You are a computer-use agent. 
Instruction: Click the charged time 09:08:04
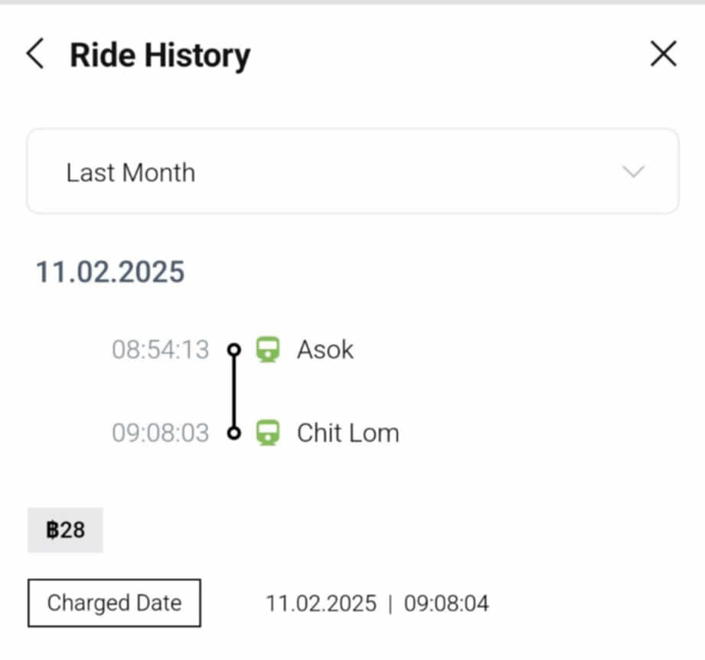(x=446, y=603)
